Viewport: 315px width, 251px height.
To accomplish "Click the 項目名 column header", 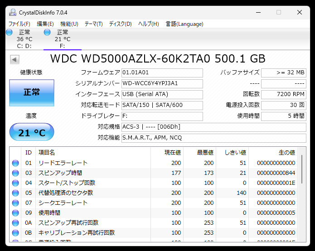I will click(x=93, y=153).
